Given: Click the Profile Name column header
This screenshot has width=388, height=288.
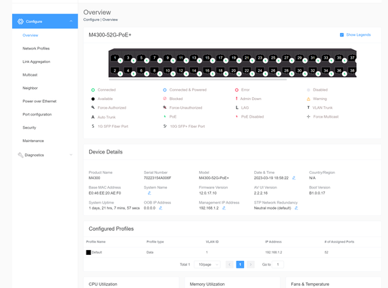Looking at the screenshot, I should coord(96,242).
